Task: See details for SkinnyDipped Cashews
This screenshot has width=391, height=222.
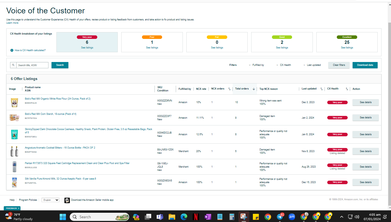Action: 366,134
